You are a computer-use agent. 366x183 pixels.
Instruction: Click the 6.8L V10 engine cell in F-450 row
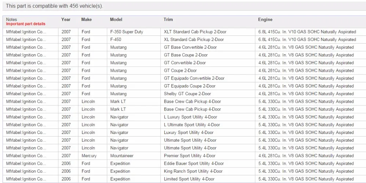(x=307, y=40)
